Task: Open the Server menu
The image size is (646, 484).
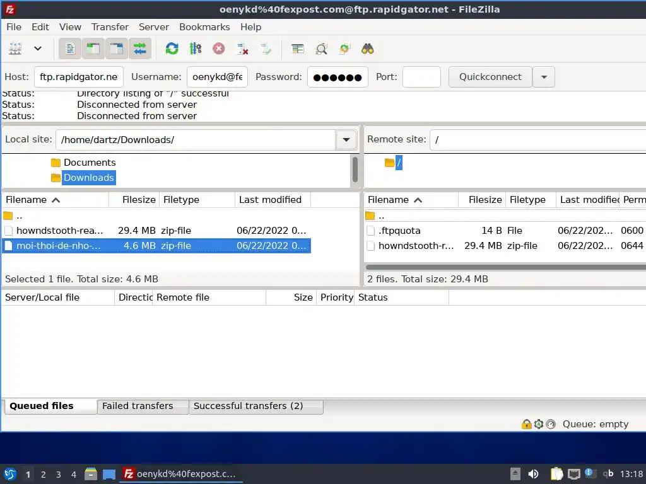Action: click(x=154, y=27)
